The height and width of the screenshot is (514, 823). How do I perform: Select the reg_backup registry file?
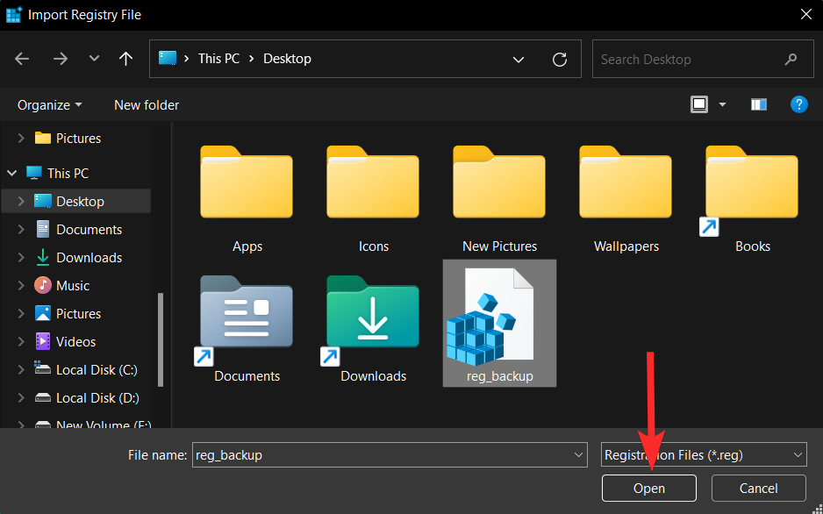pyautogui.click(x=499, y=323)
